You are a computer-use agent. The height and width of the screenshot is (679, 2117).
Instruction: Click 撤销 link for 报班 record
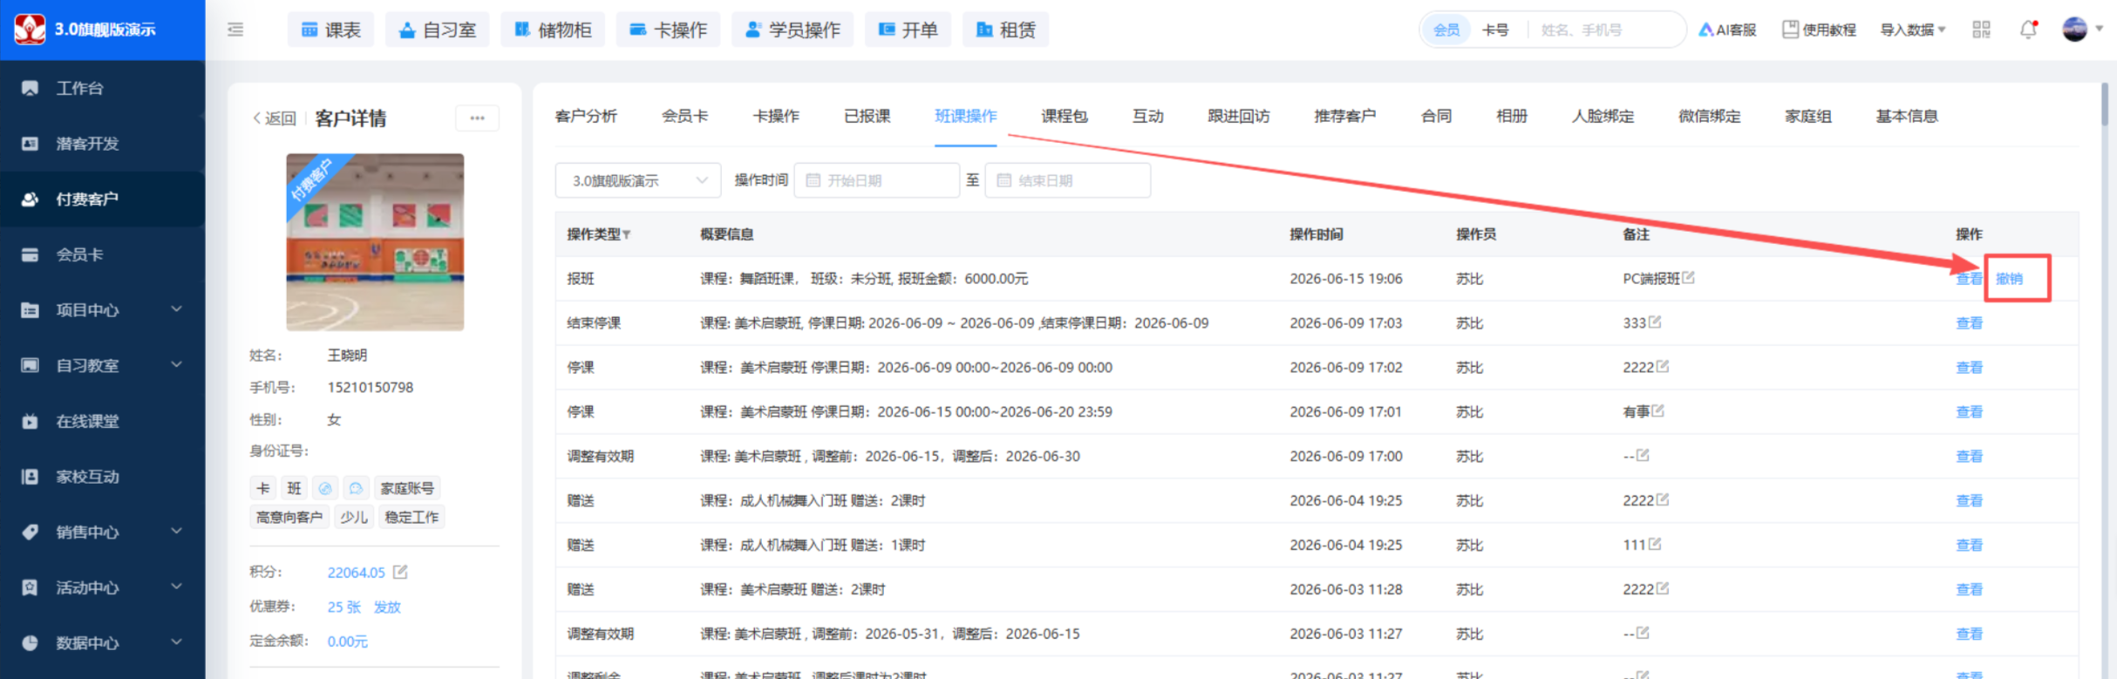[x=2009, y=279]
